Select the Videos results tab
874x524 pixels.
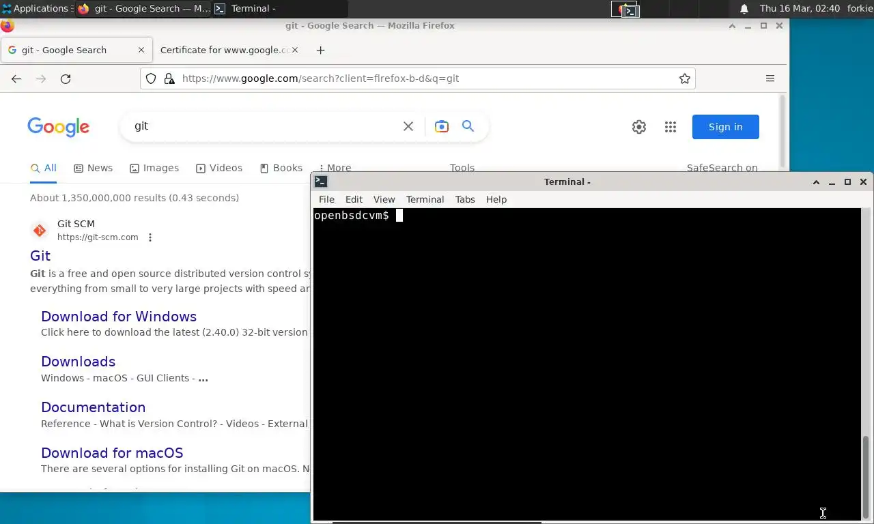click(x=219, y=168)
